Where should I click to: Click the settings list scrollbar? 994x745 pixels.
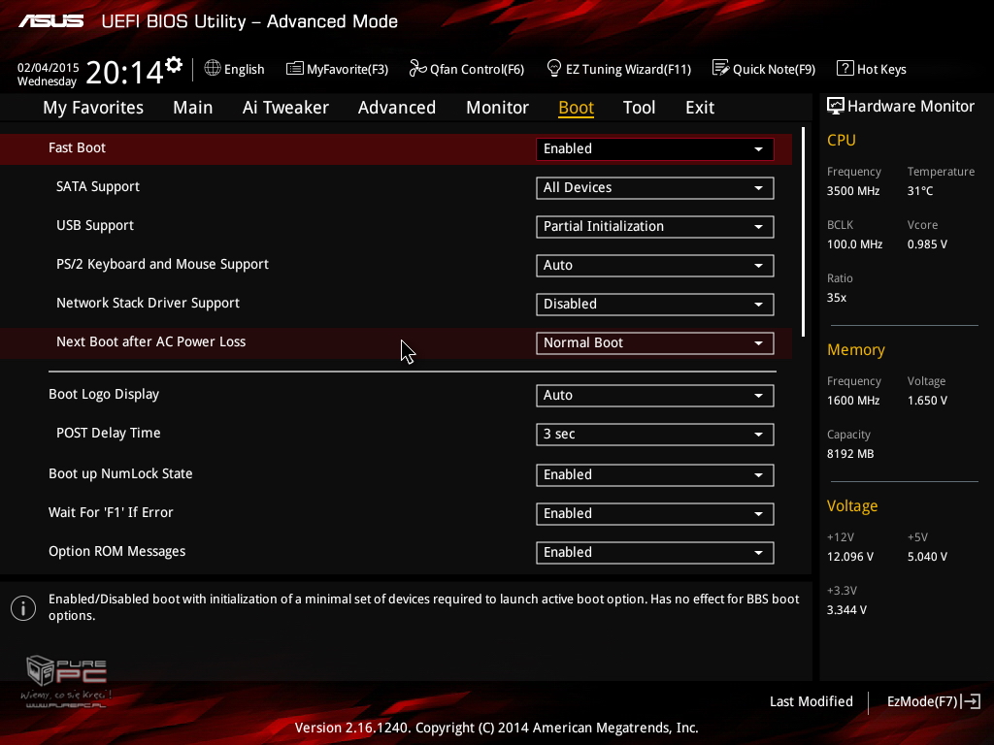[803, 232]
